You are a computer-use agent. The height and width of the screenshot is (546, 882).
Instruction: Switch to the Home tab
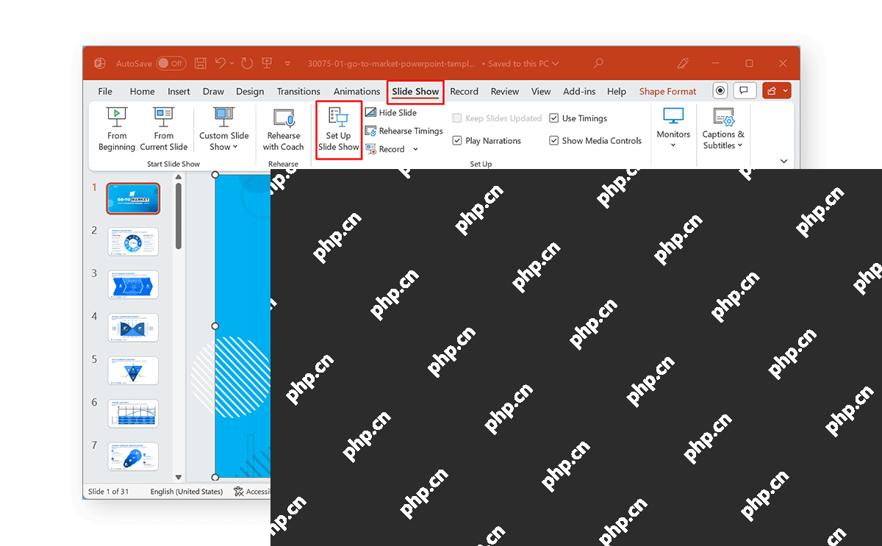click(x=142, y=92)
